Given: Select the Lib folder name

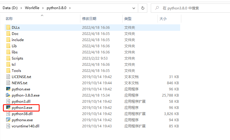Looking at the screenshot, I should (x=14, y=46).
